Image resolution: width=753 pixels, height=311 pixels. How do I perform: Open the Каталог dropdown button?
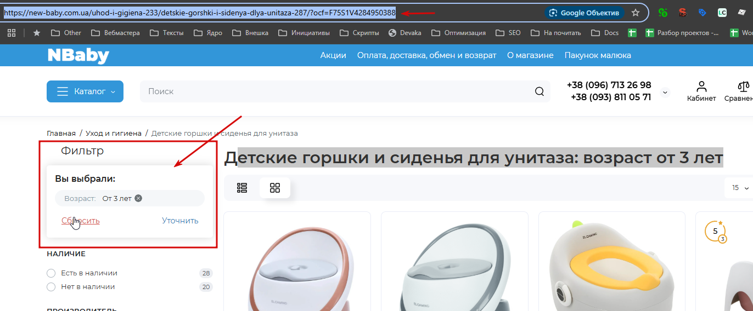[x=85, y=91]
